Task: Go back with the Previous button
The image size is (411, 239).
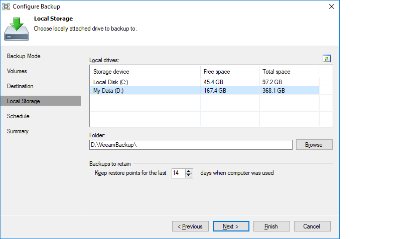Action: tap(190, 226)
